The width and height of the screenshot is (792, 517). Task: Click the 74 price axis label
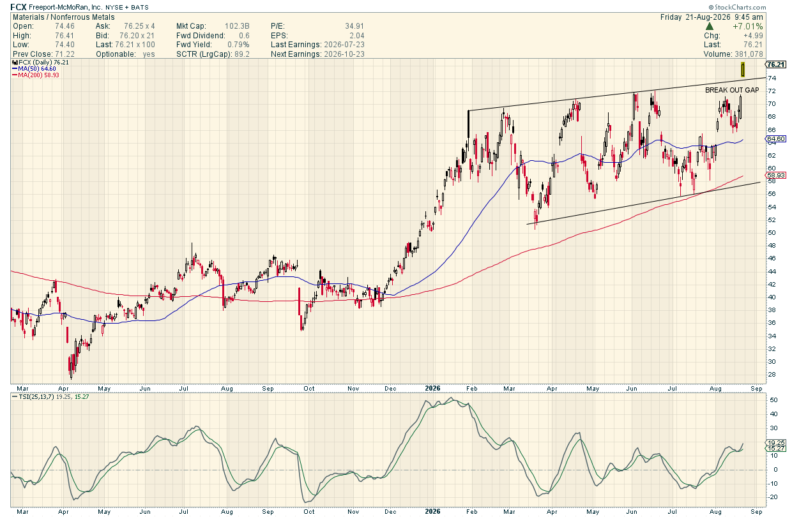click(x=771, y=78)
